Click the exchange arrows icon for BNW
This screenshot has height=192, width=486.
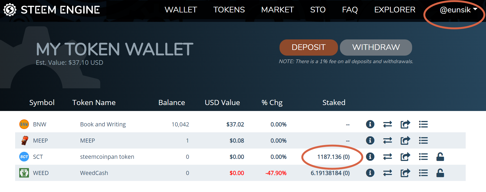coord(388,124)
